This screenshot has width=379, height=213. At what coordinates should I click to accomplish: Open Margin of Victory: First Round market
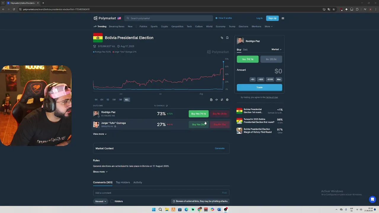pos(259,130)
